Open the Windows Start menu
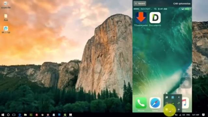This screenshot has height=117, width=208. 3,115
